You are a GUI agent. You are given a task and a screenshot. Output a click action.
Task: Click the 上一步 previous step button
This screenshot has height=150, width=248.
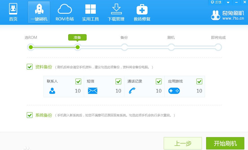(x=183, y=143)
